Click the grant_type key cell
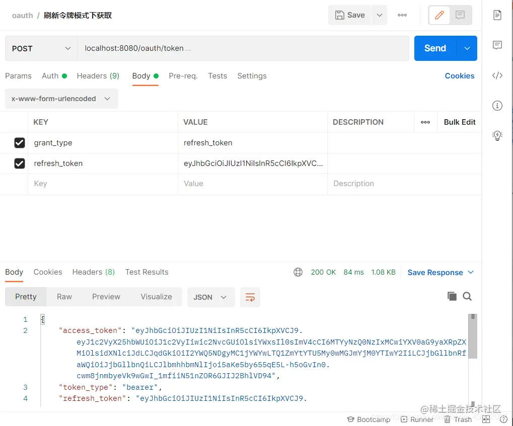The image size is (513, 426). (x=103, y=143)
